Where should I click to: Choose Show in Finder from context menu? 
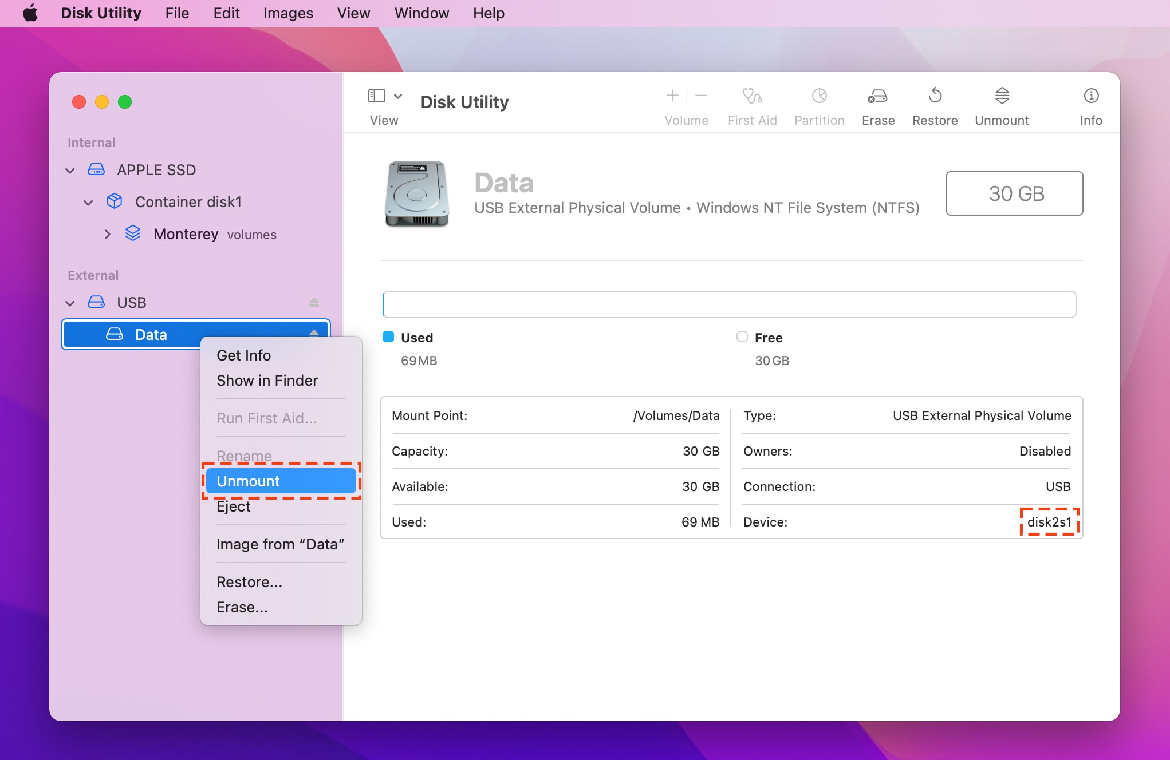(x=267, y=381)
